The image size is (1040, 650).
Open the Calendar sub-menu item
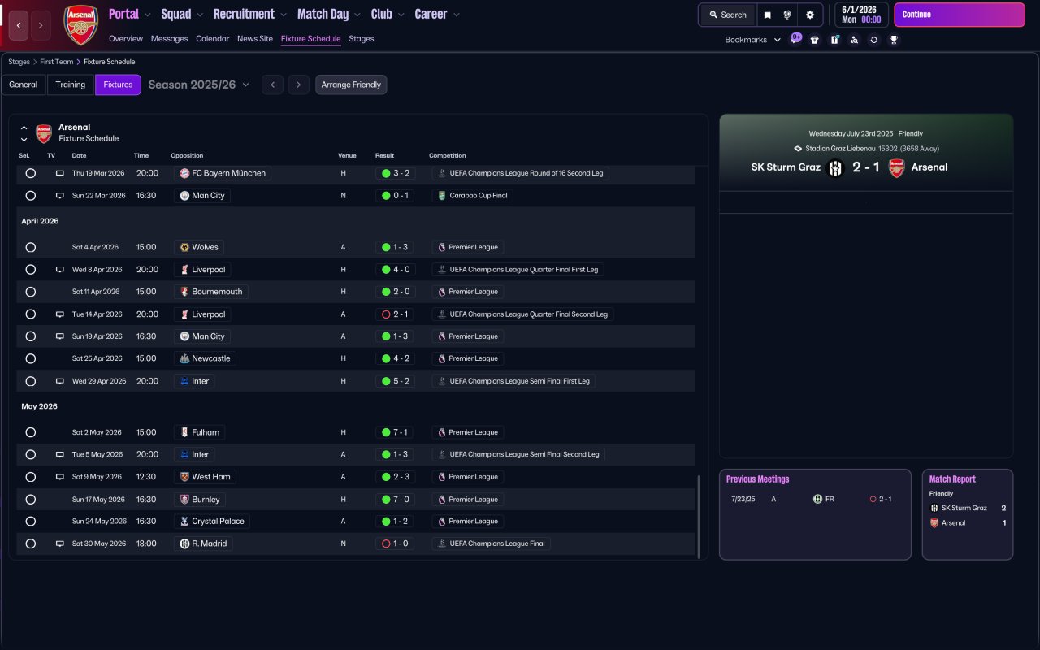click(x=213, y=39)
